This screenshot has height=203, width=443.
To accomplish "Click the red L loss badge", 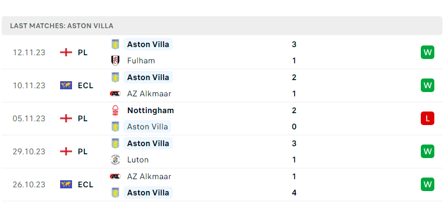I will [x=427, y=119].
